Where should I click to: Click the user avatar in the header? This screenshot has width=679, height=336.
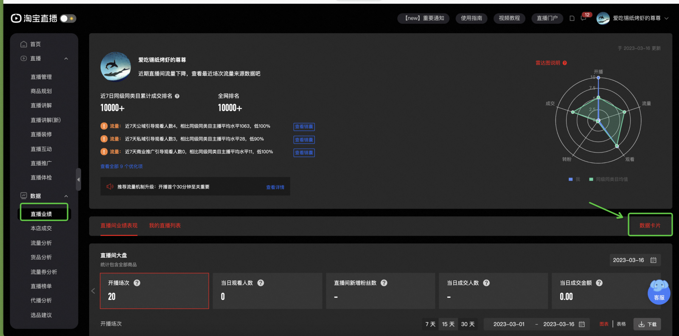[603, 18]
